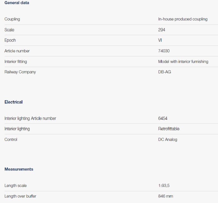The image size is (218, 203).
Task: Click the Electrical section heading
Action: [14, 102]
